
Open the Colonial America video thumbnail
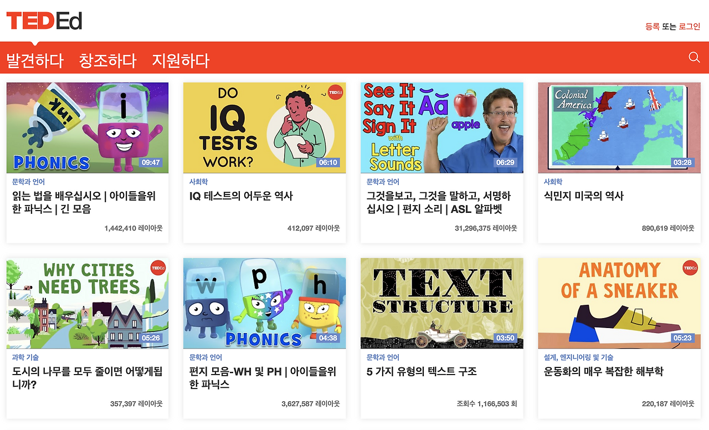coord(619,128)
